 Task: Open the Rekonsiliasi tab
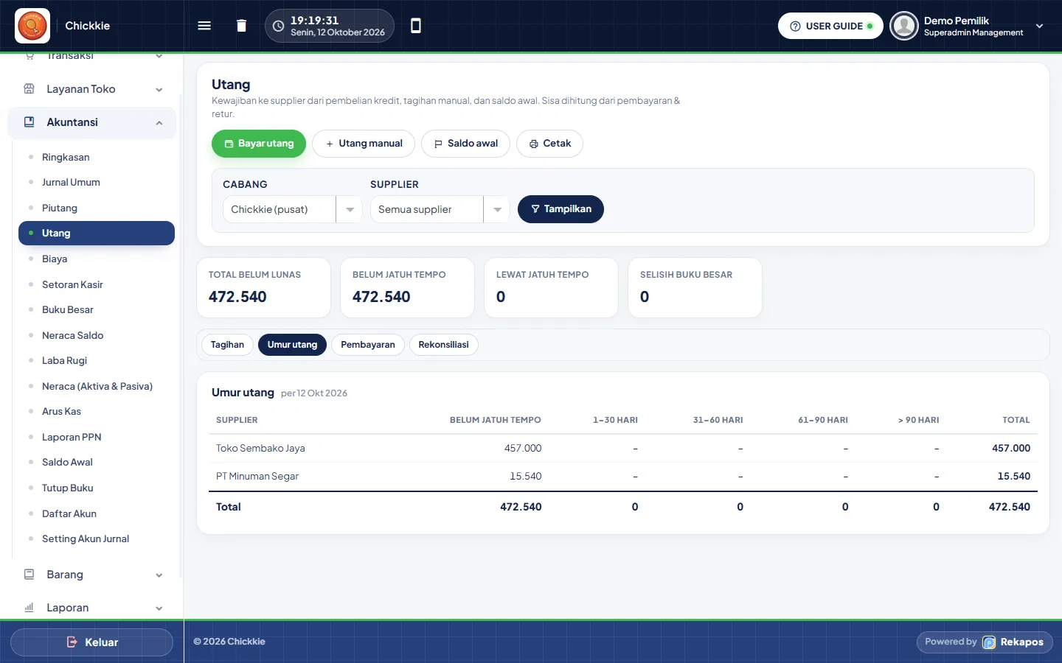[x=443, y=345]
